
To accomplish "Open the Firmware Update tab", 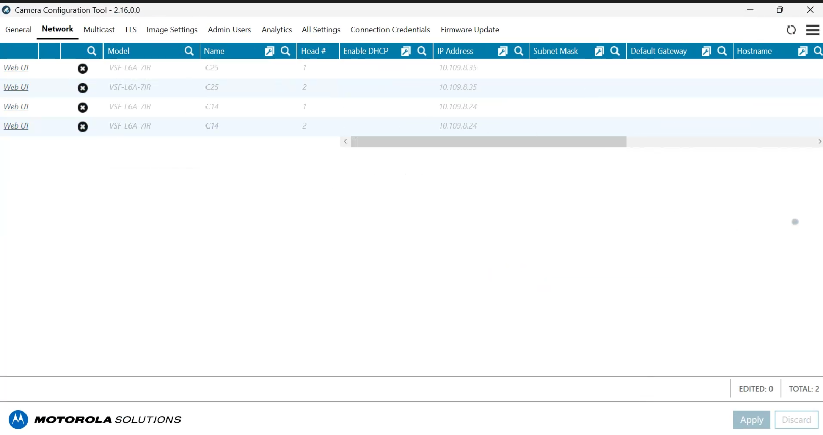I will click(x=470, y=30).
